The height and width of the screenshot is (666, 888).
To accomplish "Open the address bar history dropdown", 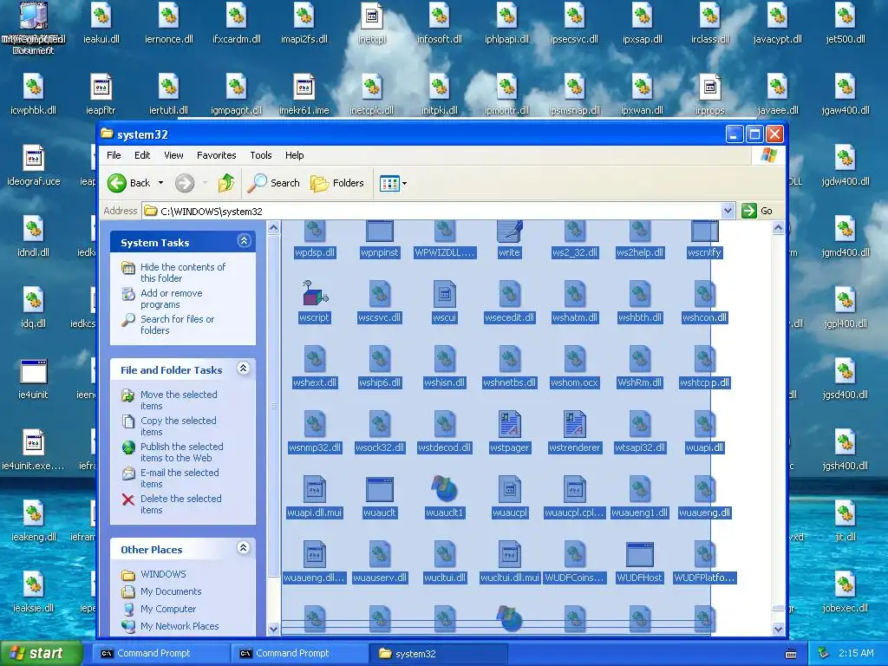I will click(728, 211).
